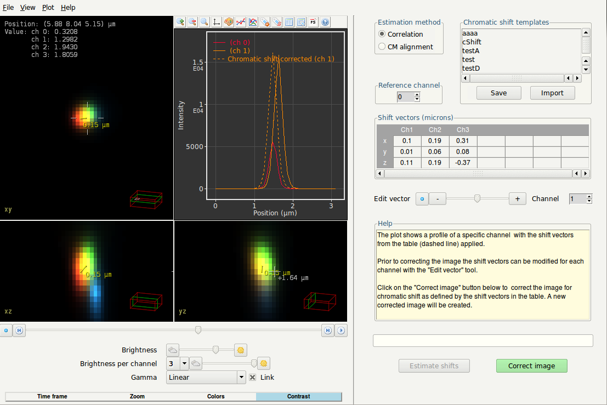
Task: Click the axes crosshair tool icon
Action: click(x=217, y=22)
